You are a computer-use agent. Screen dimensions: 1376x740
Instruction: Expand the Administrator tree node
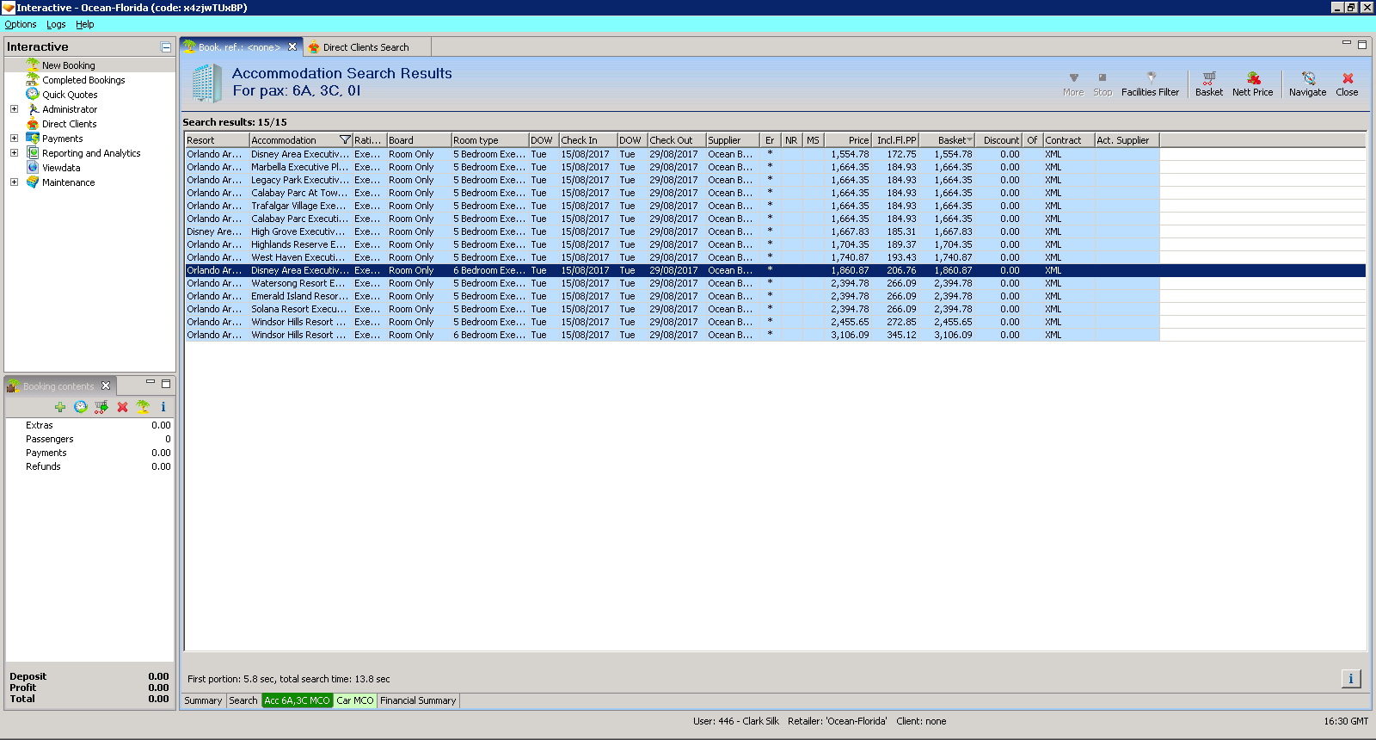pos(14,109)
